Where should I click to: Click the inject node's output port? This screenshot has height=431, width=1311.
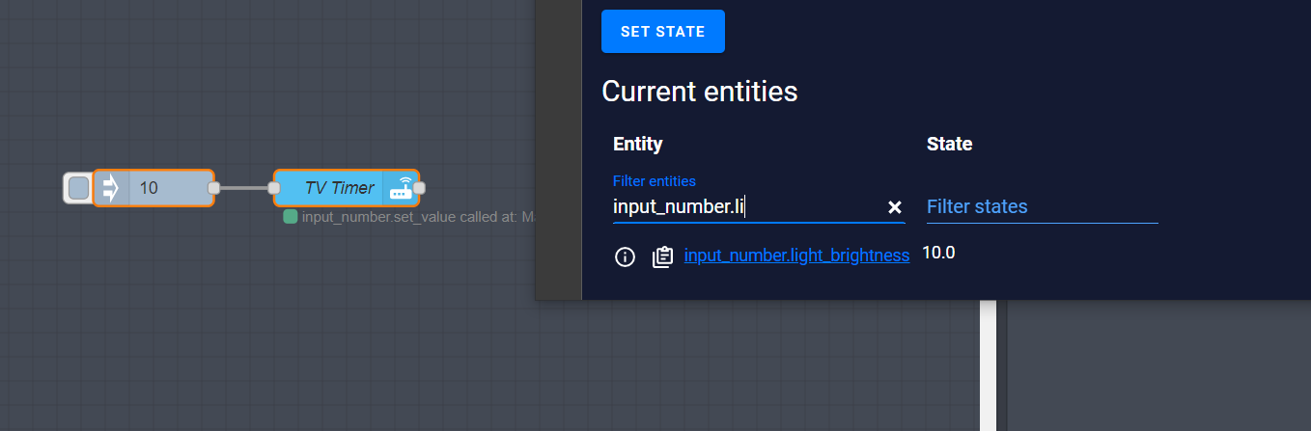click(x=214, y=188)
